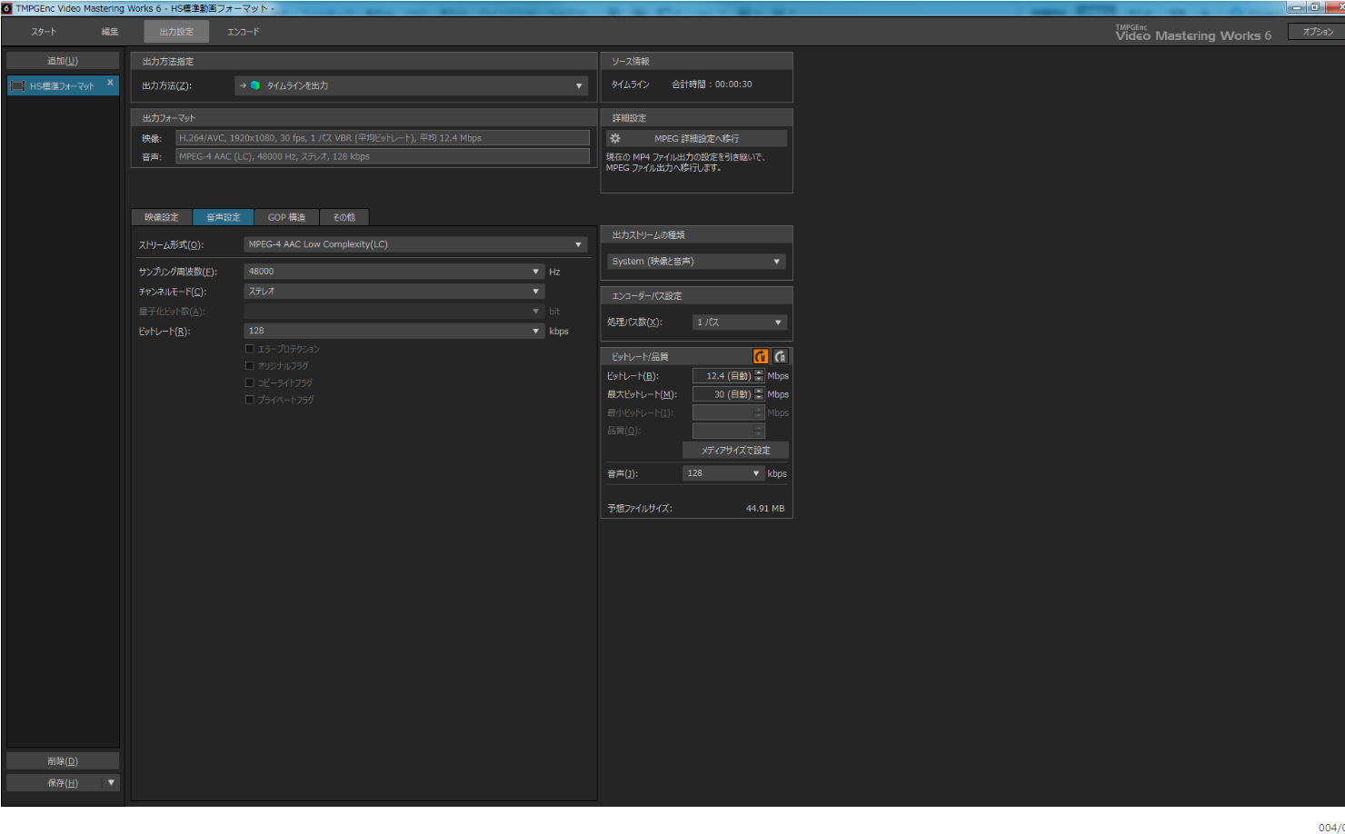Close the HS標準フォーマット list item

pyautogui.click(x=110, y=83)
